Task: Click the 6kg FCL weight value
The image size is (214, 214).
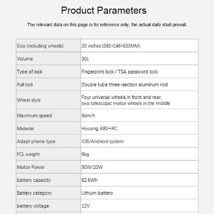Action: (x=85, y=154)
